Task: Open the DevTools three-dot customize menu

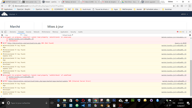Action: click(x=187, y=32)
